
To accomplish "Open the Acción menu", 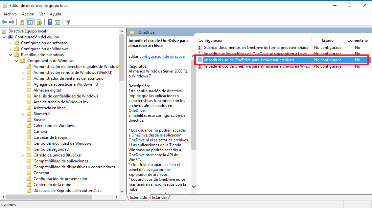I will click(x=28, y=14).
